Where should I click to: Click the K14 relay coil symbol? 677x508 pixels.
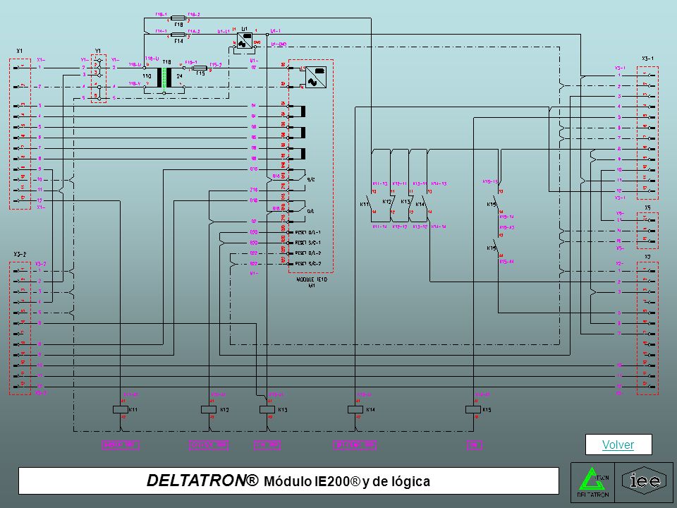(x=355, y=409)
